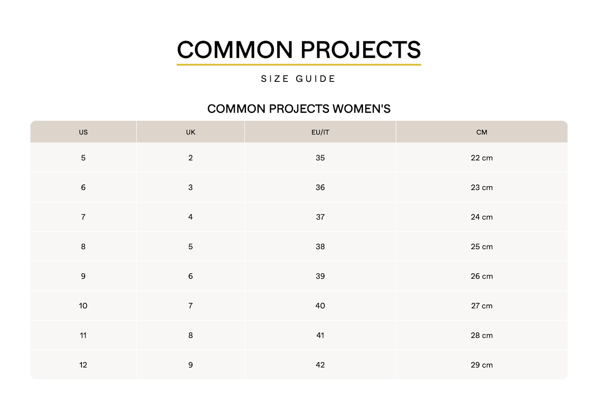Click US size 12 cell
598x419 pixels.
pyautogui.click(x=83, y=364)
